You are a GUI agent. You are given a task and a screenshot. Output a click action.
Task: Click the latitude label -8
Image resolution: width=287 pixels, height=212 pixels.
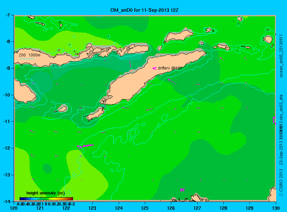tap(7, 41)
